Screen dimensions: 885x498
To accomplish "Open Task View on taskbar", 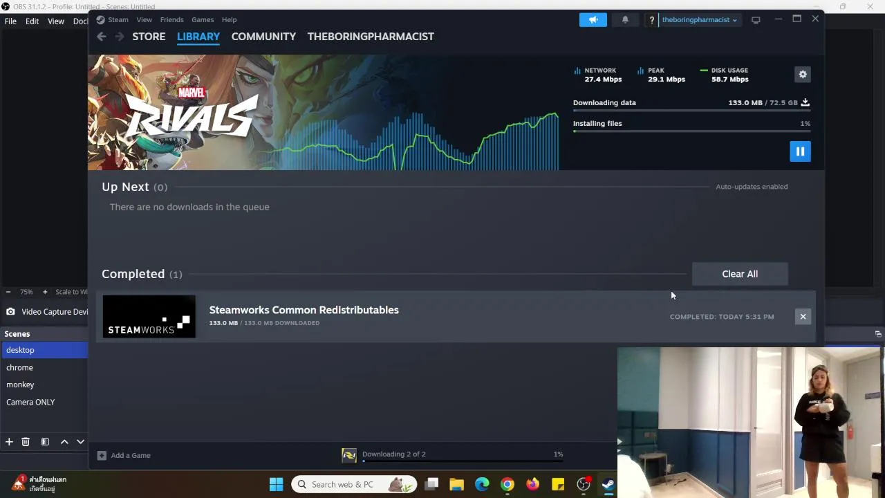I will tap(431, 484).
